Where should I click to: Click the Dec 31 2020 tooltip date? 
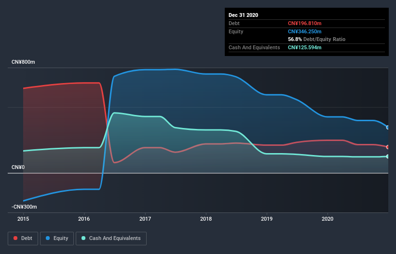pos(243,15)
